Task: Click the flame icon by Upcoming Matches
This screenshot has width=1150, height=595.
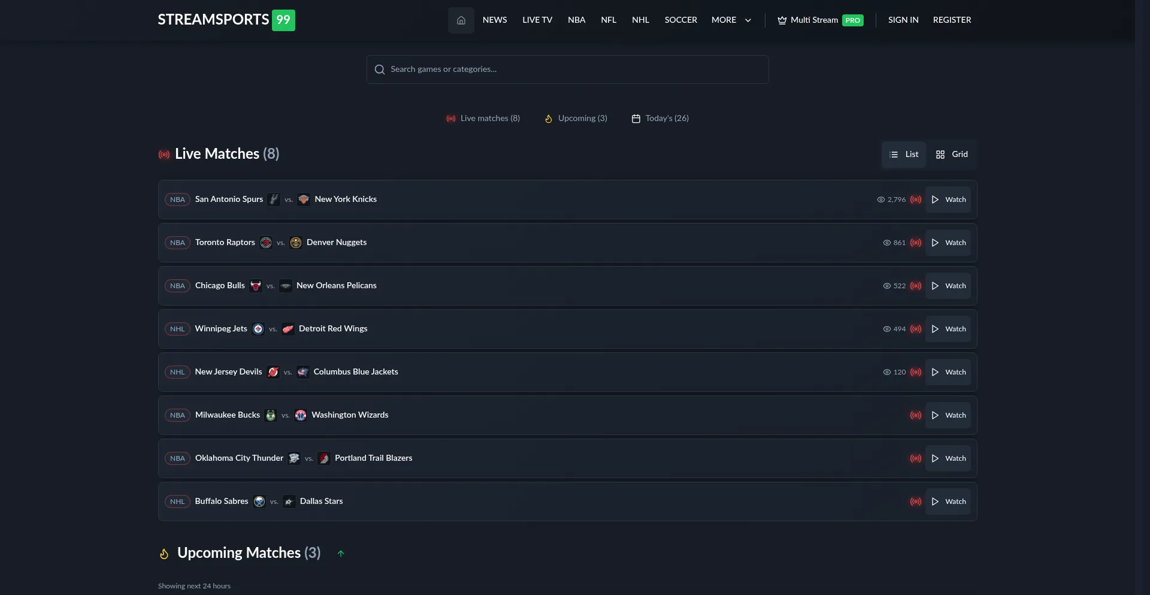Action: [x=164, y=554]
